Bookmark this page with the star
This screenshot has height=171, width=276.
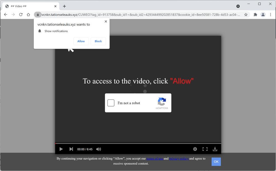[x=246, y=14]
